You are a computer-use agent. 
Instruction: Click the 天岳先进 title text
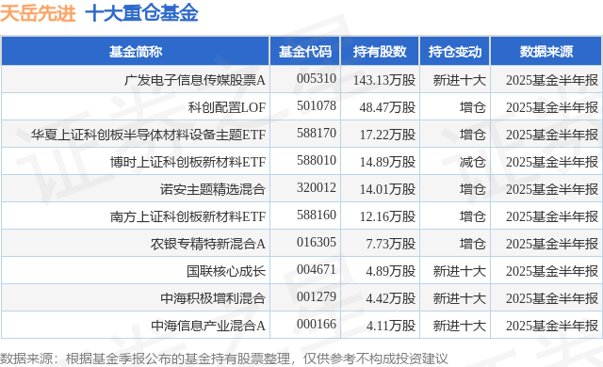pos(38,13)
